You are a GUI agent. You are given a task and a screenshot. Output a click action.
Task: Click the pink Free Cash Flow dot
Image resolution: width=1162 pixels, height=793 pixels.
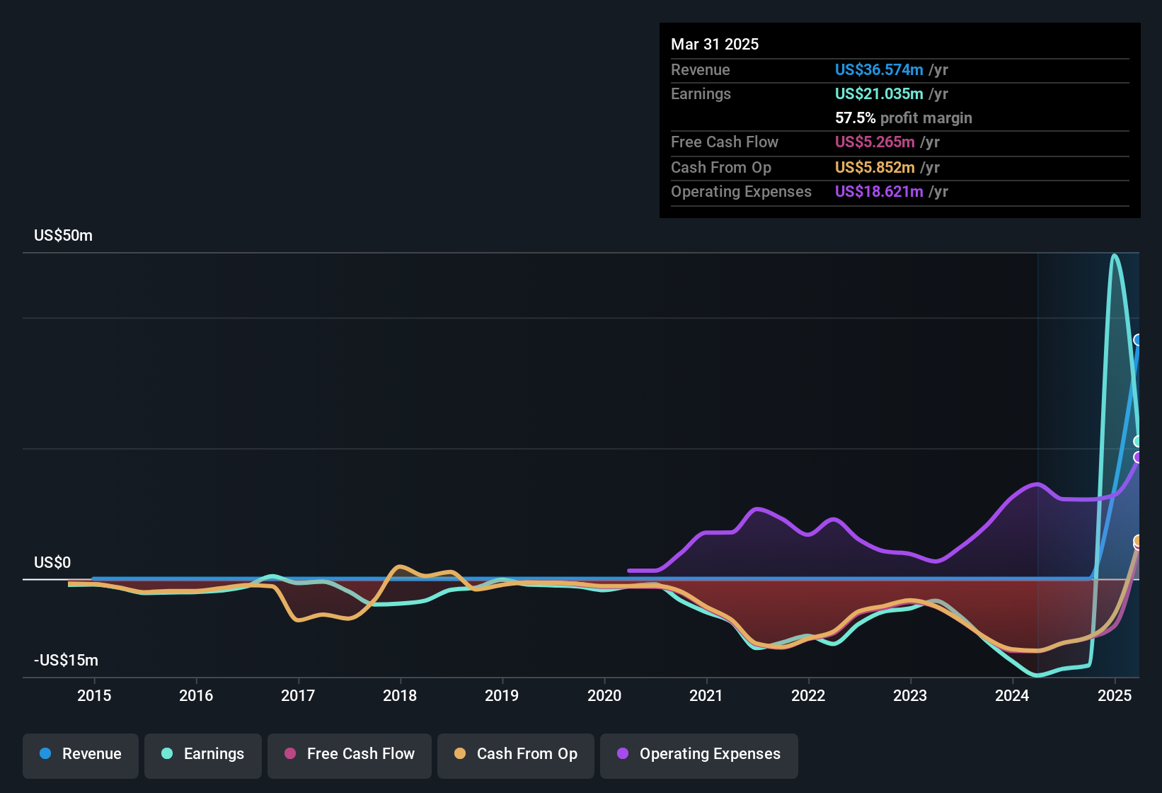pos(290,754)
